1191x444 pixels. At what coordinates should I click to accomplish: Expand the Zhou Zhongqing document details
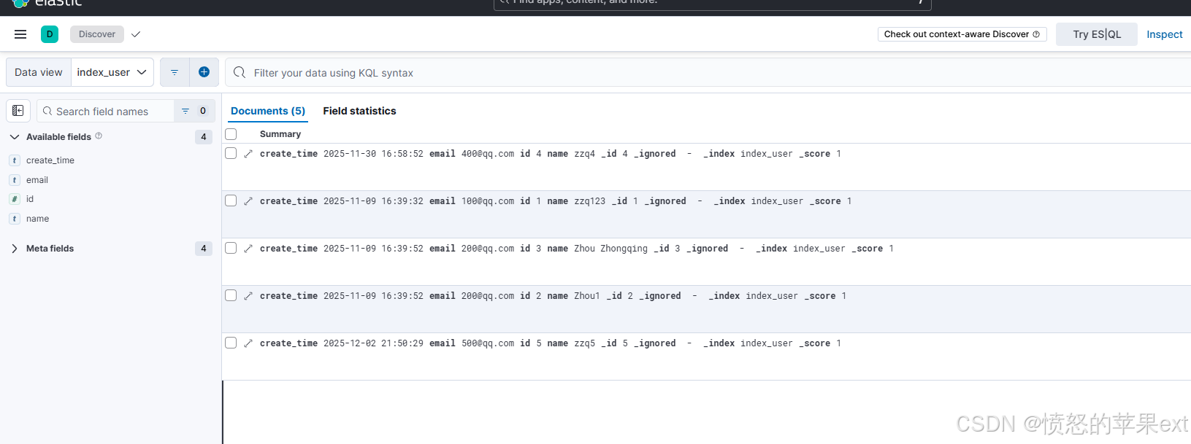click(x=248, y=249)
